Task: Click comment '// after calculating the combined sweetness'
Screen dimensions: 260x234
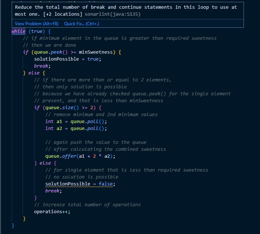Action: 106,149
